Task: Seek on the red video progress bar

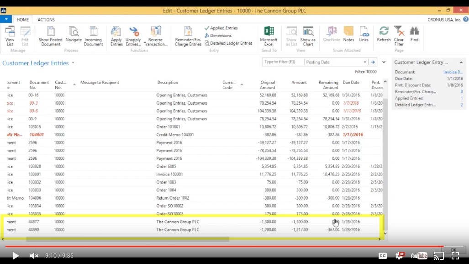Action: [x=224, y=246]
